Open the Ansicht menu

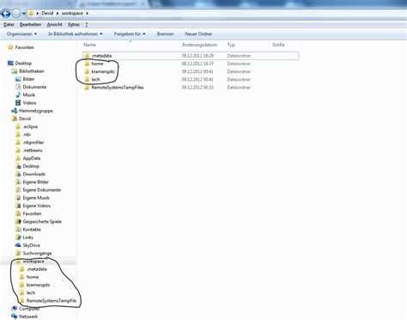pyautogui.click(x=54, y=25)
